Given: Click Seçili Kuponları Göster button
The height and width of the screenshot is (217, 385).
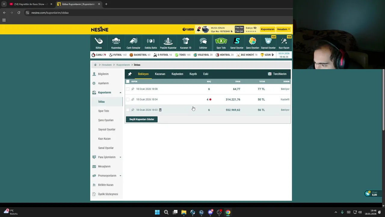Looking at the screenshot, I should point(142,119).
